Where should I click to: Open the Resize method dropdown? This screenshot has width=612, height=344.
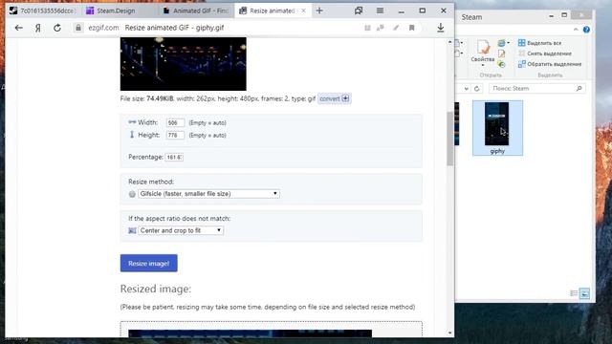pyautogui.click(x=208, y=193)
